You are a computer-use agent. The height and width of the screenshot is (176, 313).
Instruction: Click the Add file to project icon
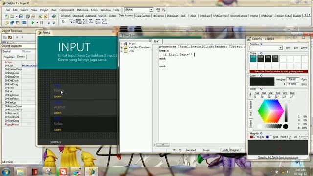[40, 16]
